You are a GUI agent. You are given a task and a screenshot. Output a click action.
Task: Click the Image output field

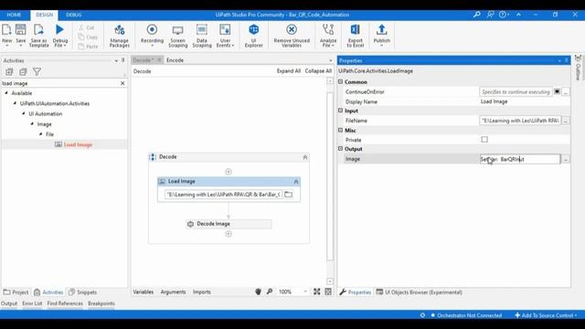point(520,159)
